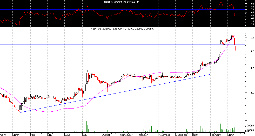
Task: Select the 20 label on RSI scale
Action: [x=252, y=24]
